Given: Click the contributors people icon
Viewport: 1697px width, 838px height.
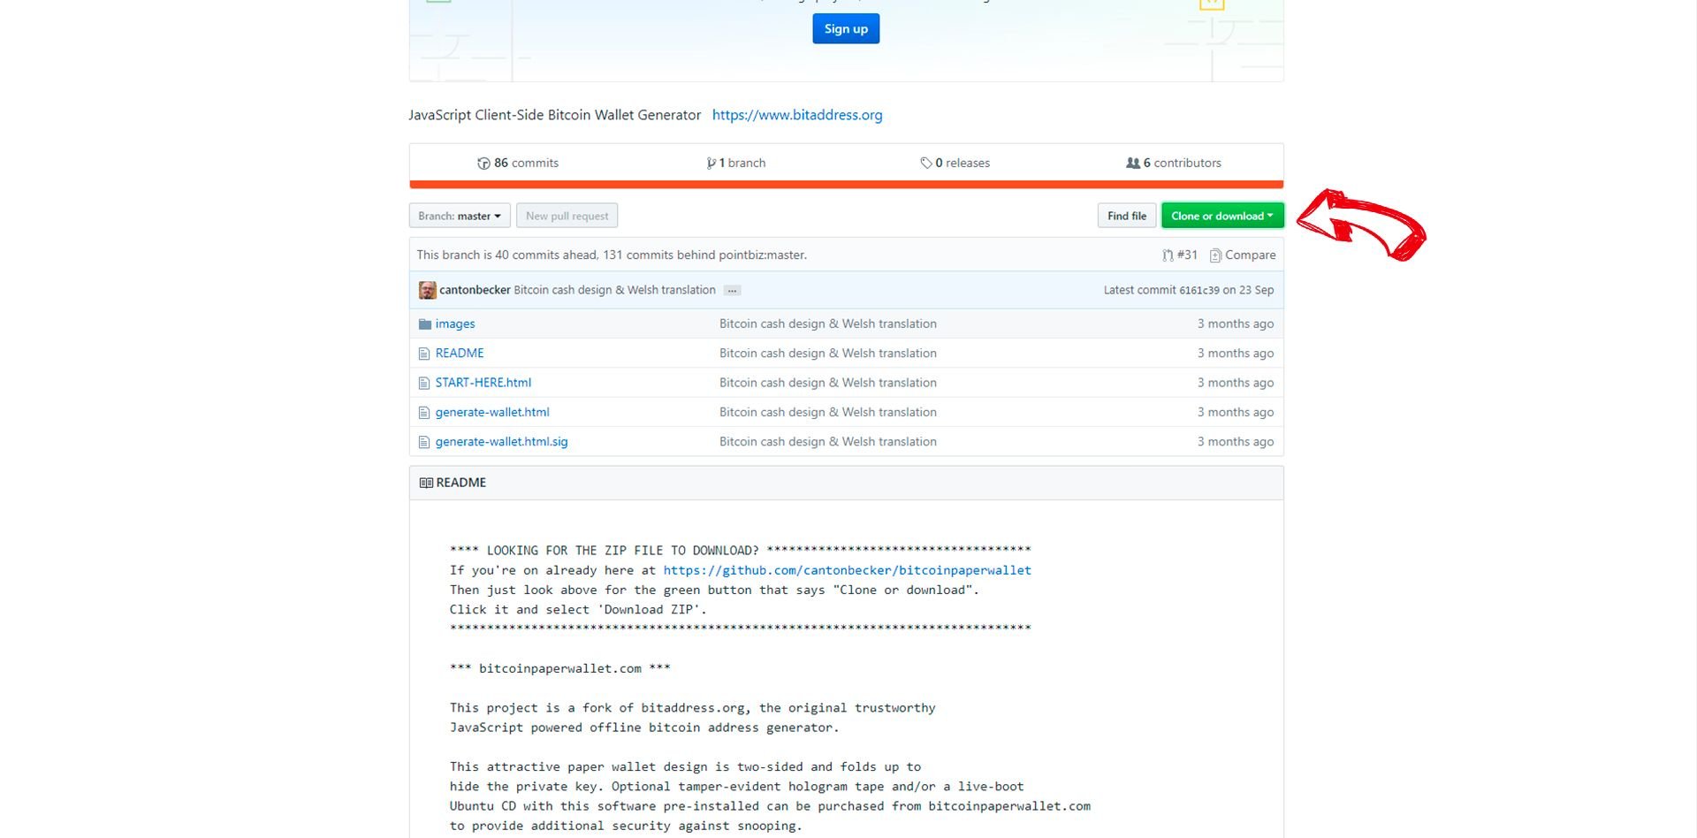Looking at the screenshot, I should [x=1133, y=164].
